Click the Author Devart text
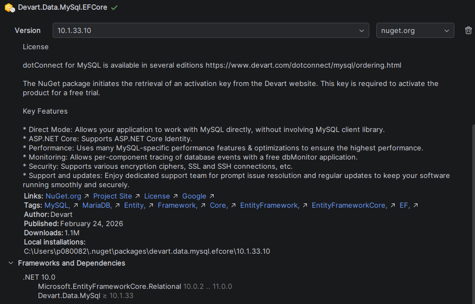The image size is (475, 304). pyautogui.click(x=48, y=215)
